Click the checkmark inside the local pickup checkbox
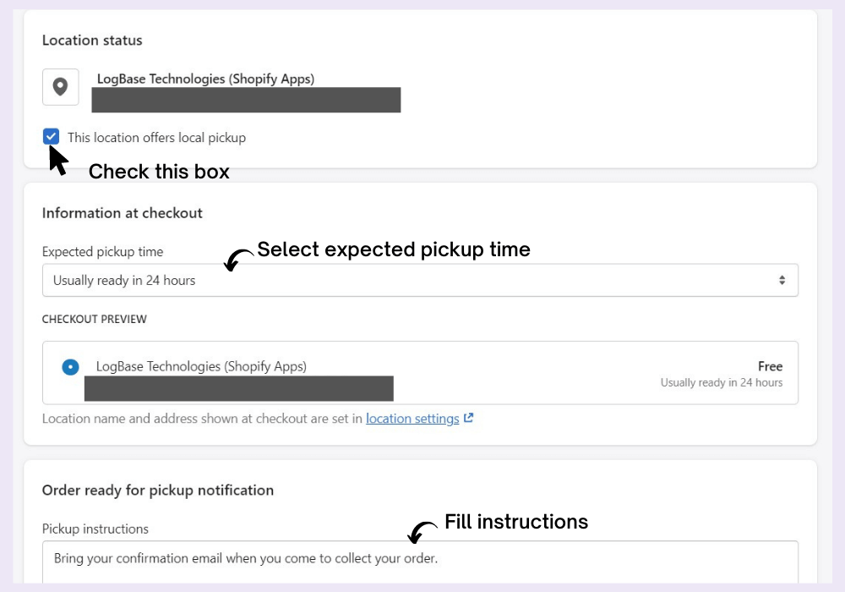845x592 pixels. click(52, 137)
